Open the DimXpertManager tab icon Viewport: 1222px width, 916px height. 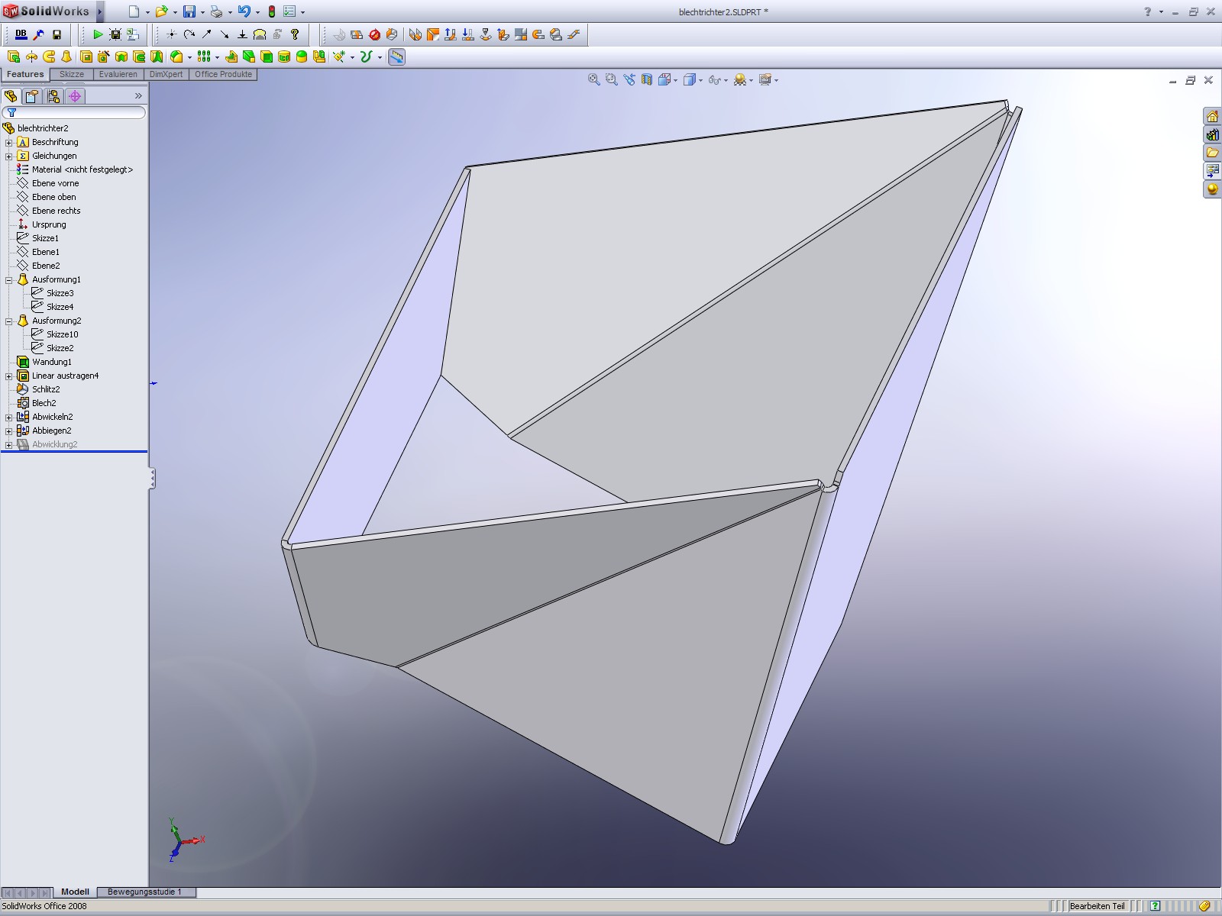pos(75,96)
